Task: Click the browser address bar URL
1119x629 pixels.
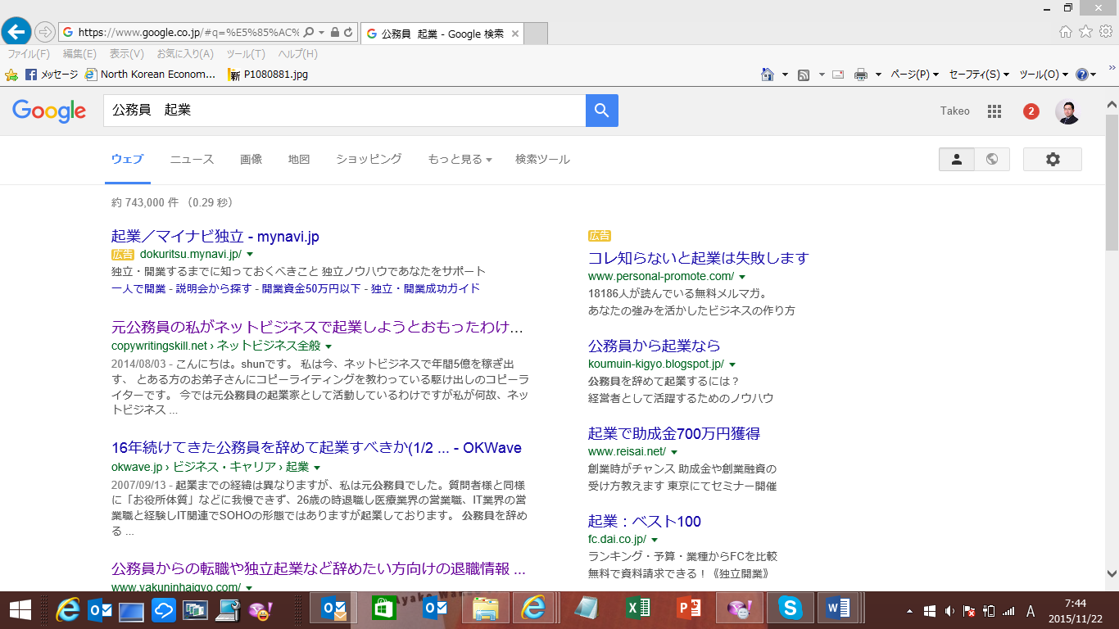Action: point(188,33)
